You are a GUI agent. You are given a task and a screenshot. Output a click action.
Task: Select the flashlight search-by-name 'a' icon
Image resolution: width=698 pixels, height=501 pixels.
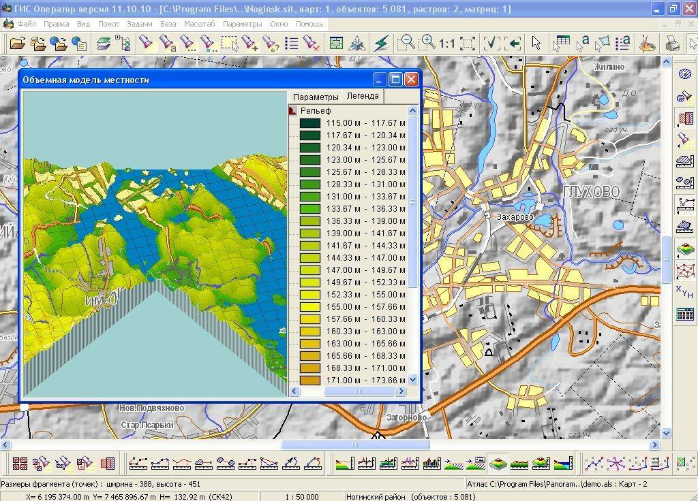(x=168, y=43)
